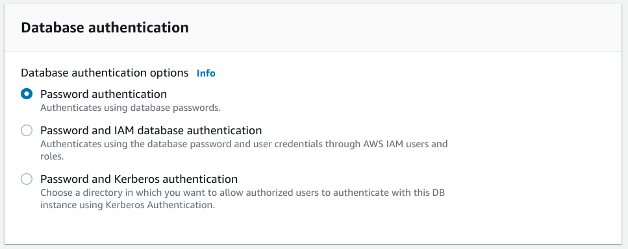Screen dimensions: 628x249
Task: Click the 'Choose a directory' Kerberos description
Action: tap(243, 198)
